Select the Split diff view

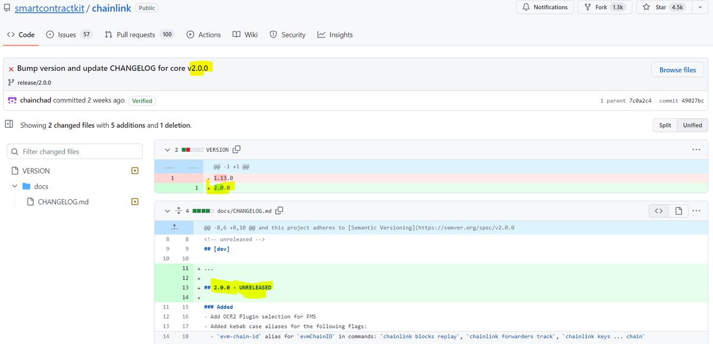[665, 125]
